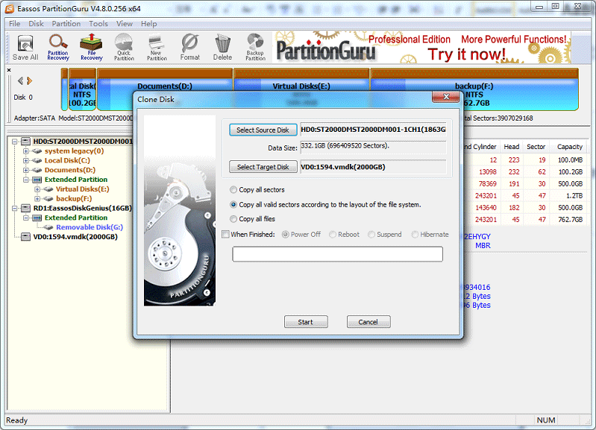
Task: Click the clone progress bar
Action: 337,254
